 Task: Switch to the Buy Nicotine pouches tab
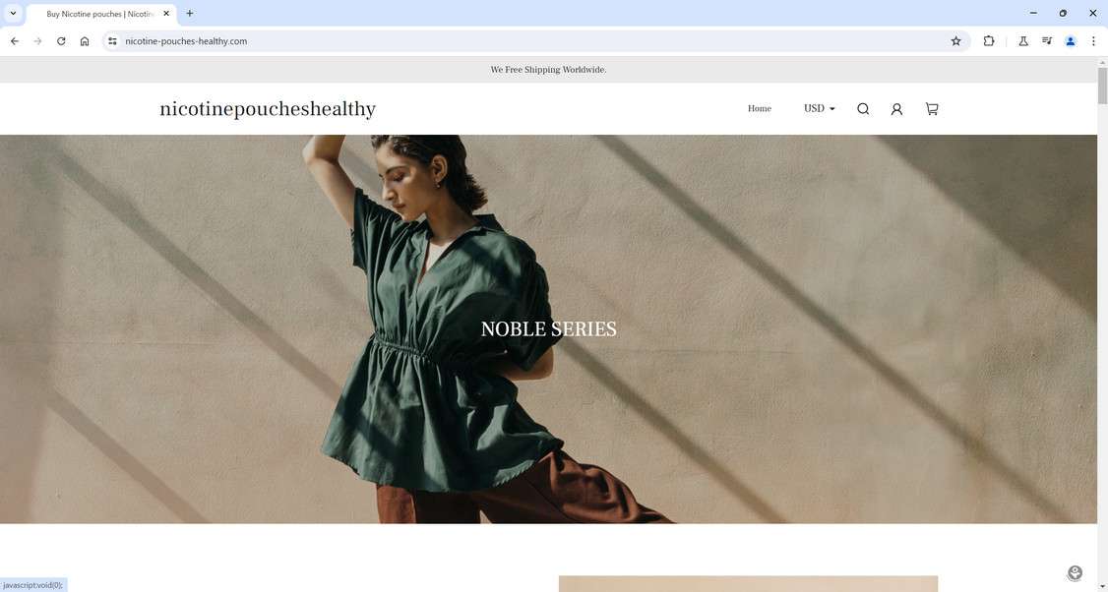tap(99, 14)
